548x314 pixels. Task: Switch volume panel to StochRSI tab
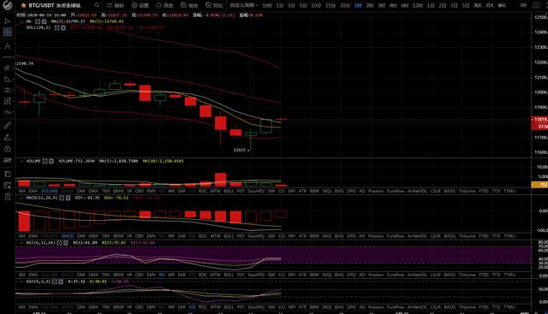pyautogui.click(x=256, y=191)
